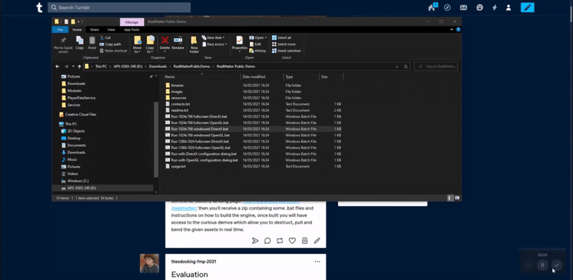Open the File ribbon tab
573x280 pixels.
[60, 30]
